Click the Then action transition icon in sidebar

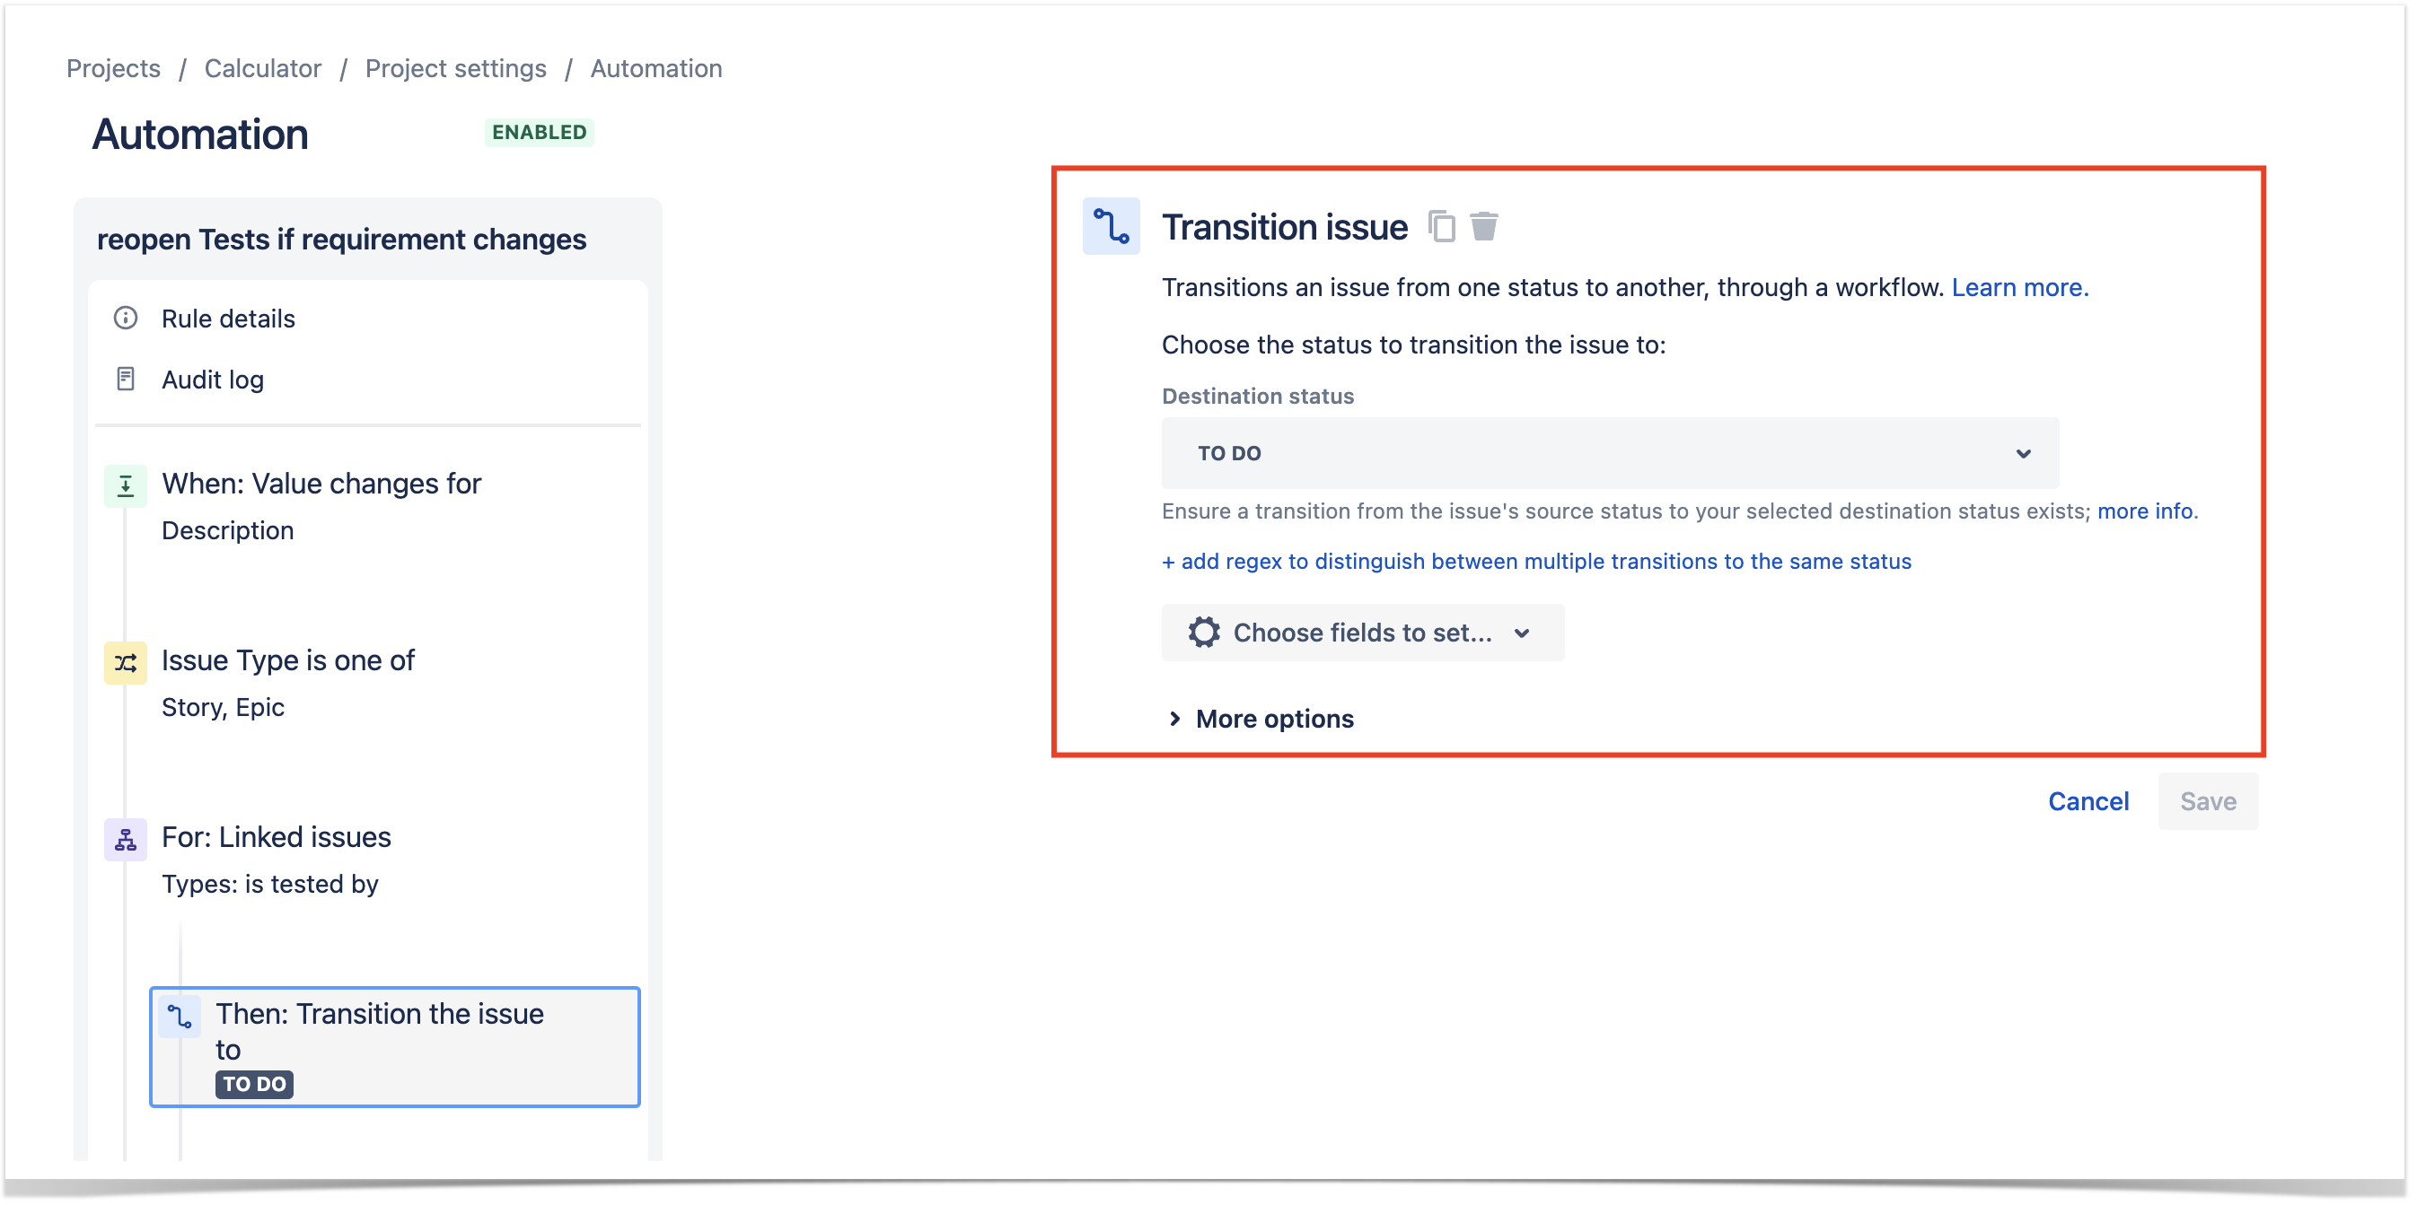(x=180, y=1018)
